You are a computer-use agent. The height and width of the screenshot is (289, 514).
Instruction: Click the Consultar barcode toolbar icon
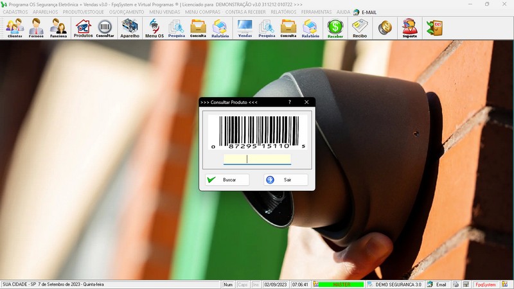pyautogui.click(x=105, y=28)
